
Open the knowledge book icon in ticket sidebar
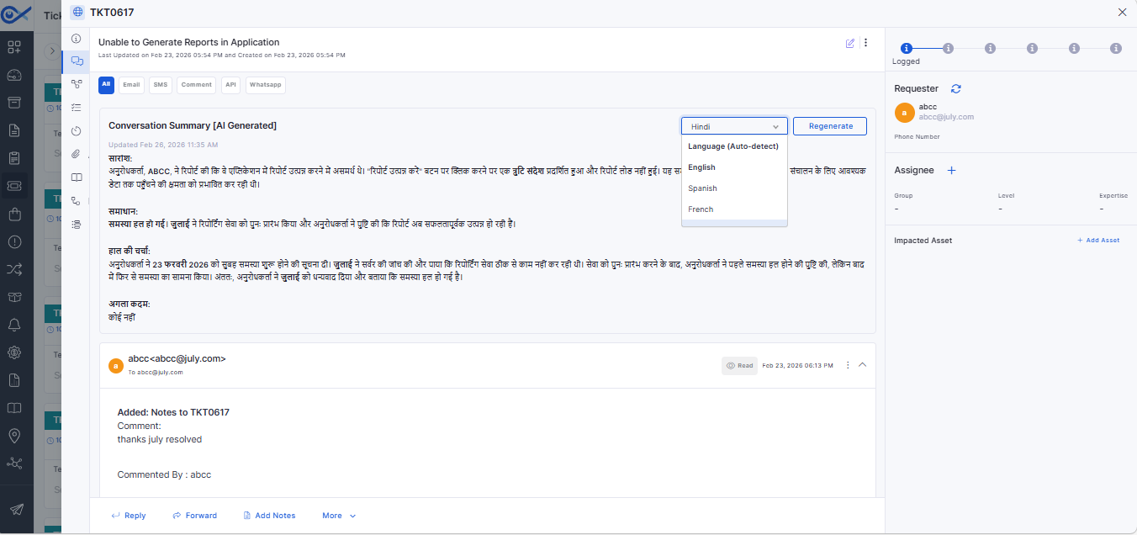coord(77,177)
